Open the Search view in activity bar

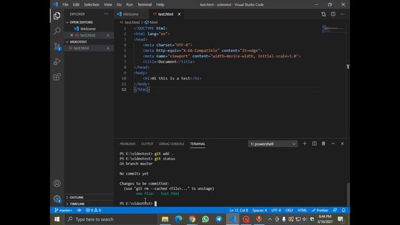point(57,31)
